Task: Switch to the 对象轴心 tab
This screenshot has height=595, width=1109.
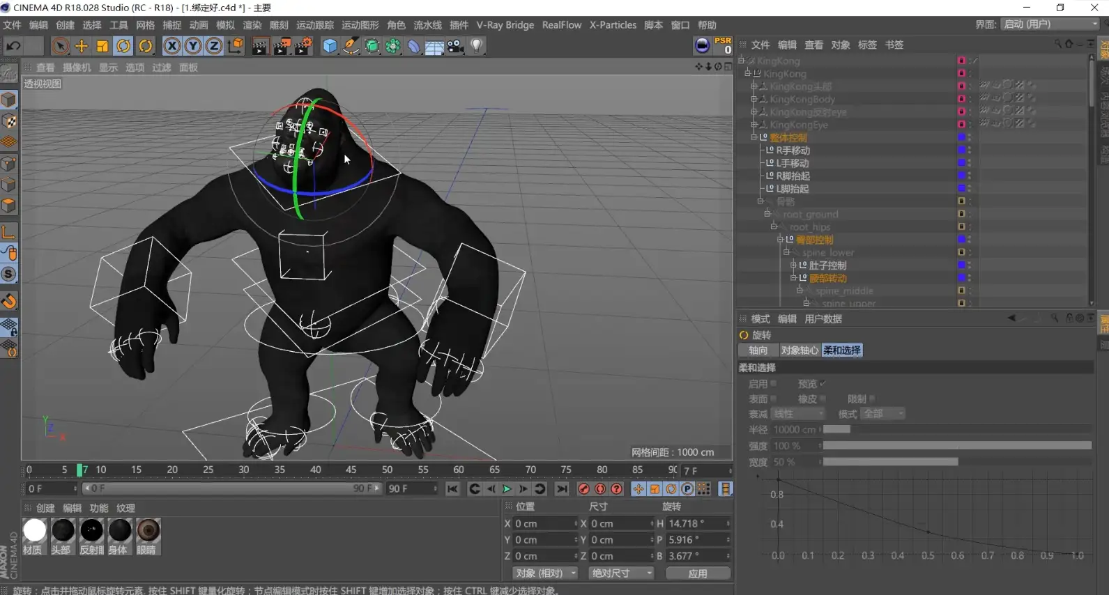Action: pos(800,350)
